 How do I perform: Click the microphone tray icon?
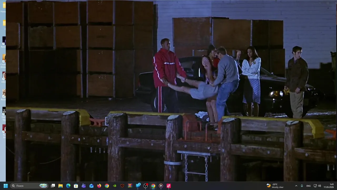[302, 186]
